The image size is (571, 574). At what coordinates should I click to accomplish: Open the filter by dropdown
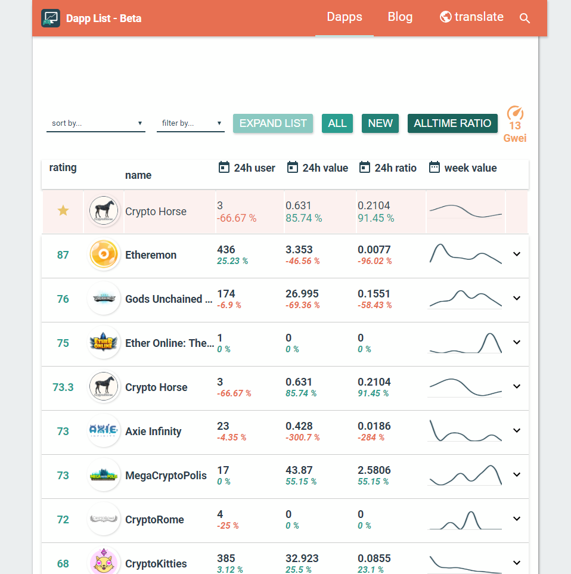coord(190,123)
